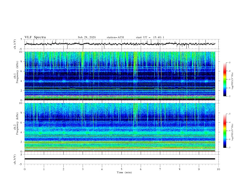Click the "8" kHz tick of ch.2 panel

point(22,113)
